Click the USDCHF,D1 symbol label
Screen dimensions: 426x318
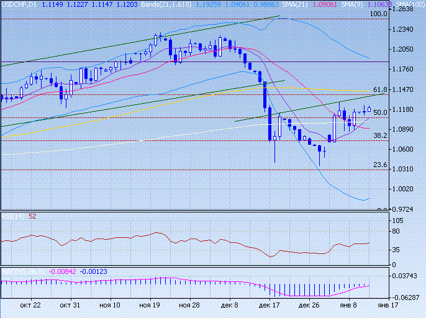pyautogui.click(x=20, y=4)
